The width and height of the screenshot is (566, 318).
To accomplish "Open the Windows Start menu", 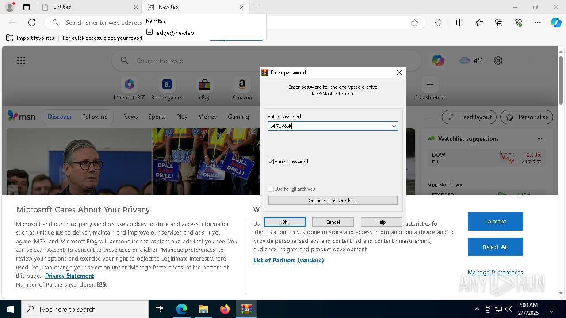I will click(x=11, y=309).
